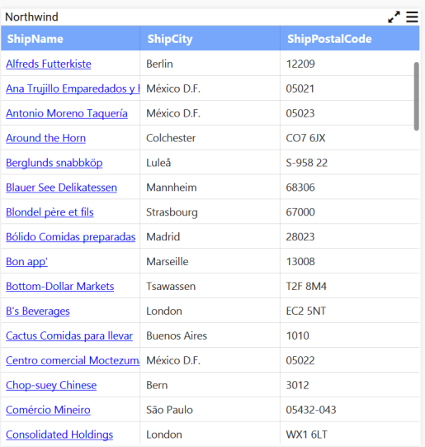Open the Cactus Comidas para llevar link
This screenshot has height=447, width=425.
click(x=69, y=335)
